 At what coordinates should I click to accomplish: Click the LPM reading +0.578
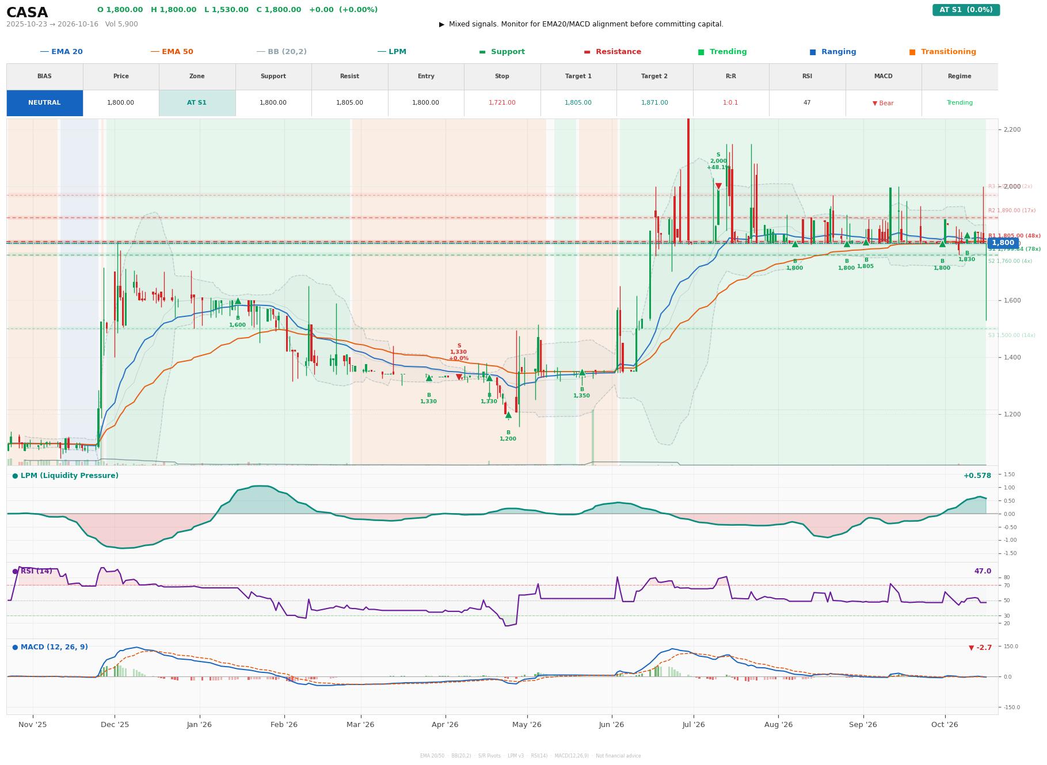pyautogui.click(x=977, y=476)
